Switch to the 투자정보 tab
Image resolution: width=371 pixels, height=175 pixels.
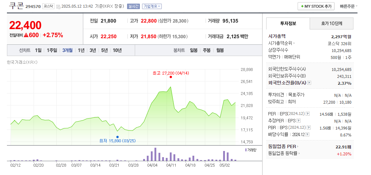click(288, 24)
